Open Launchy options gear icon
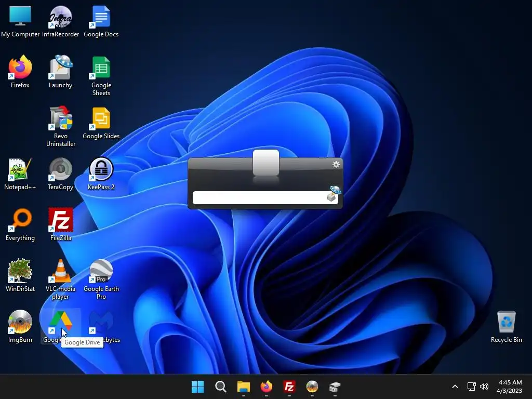Viewport: 532px width, 399px height. click(336, 165)
